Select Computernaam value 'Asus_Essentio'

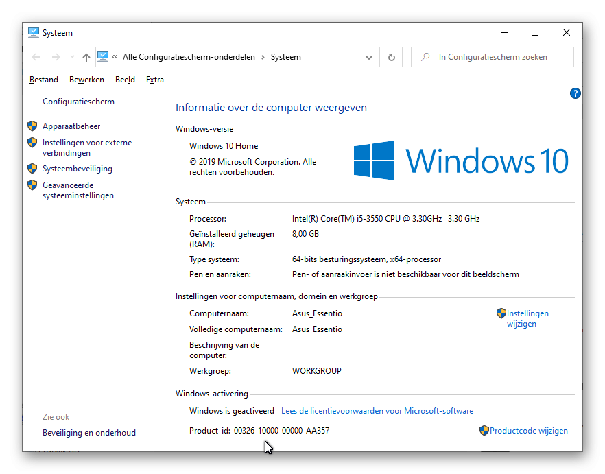click(317, 313)
